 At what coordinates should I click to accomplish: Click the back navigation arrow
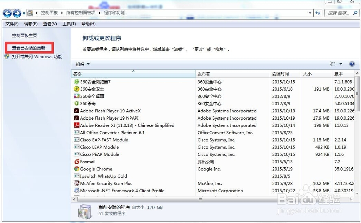[x=7, y=13]
